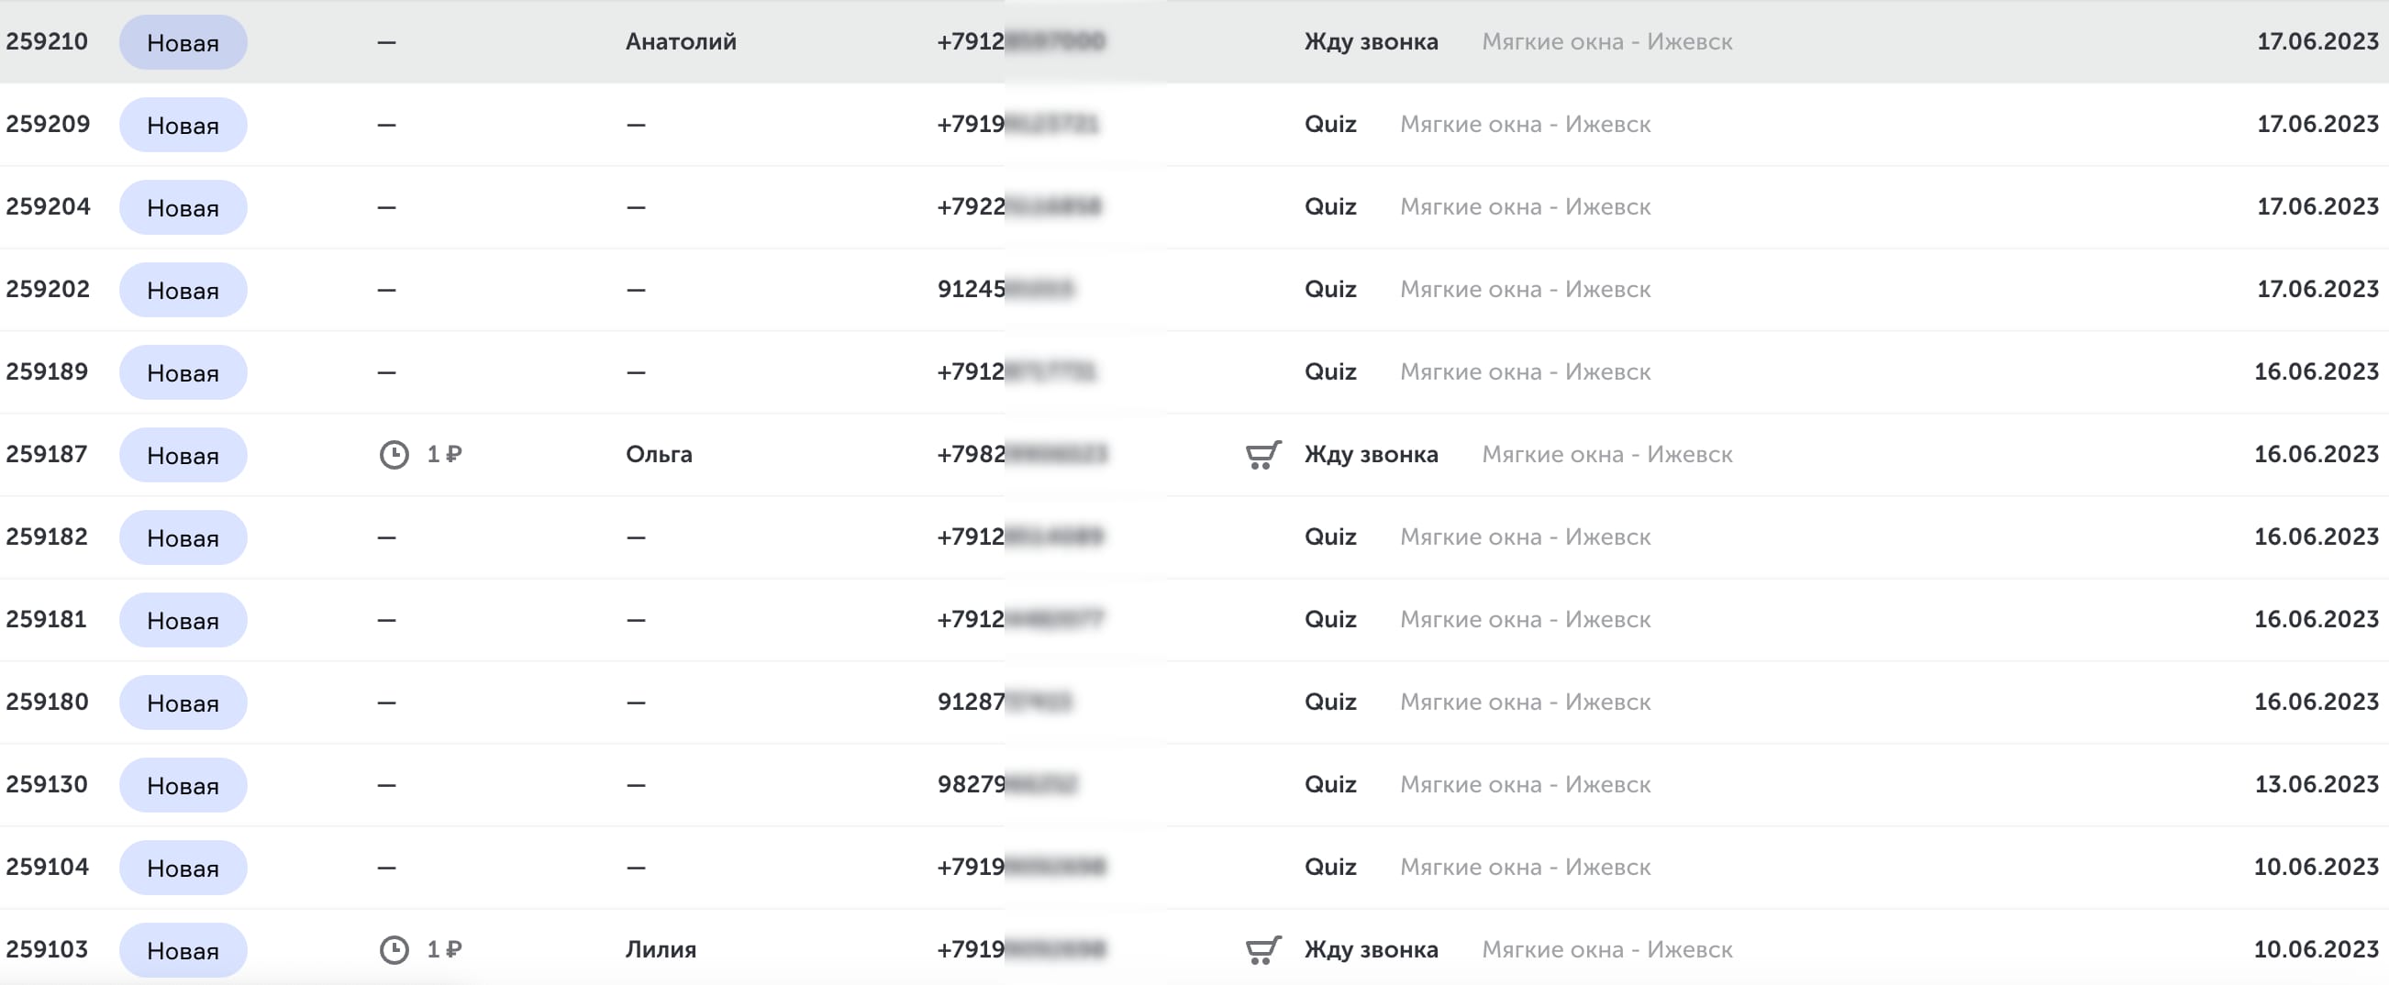2389x985 pixels.
Task: Open status badge Новая for order 259181
Action: pos(183,620)
